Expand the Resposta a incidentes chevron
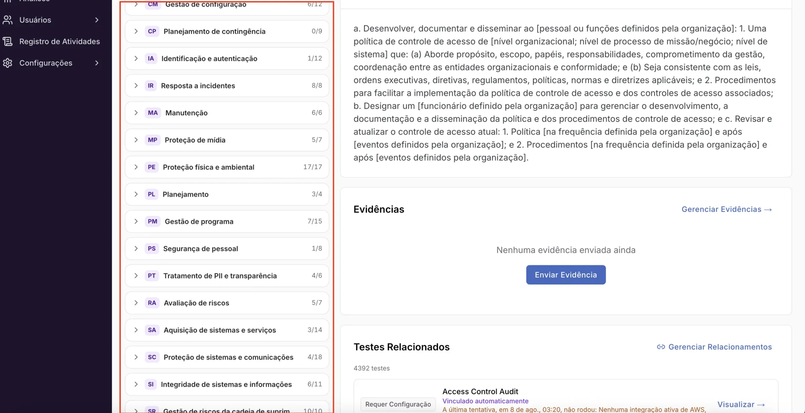The height and width of the screenshot is (413, 805). tap(136, 85)
